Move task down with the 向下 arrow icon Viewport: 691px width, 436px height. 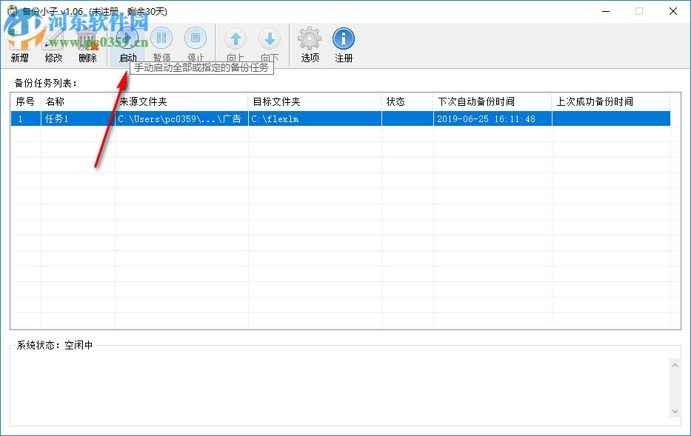[269, 37]
